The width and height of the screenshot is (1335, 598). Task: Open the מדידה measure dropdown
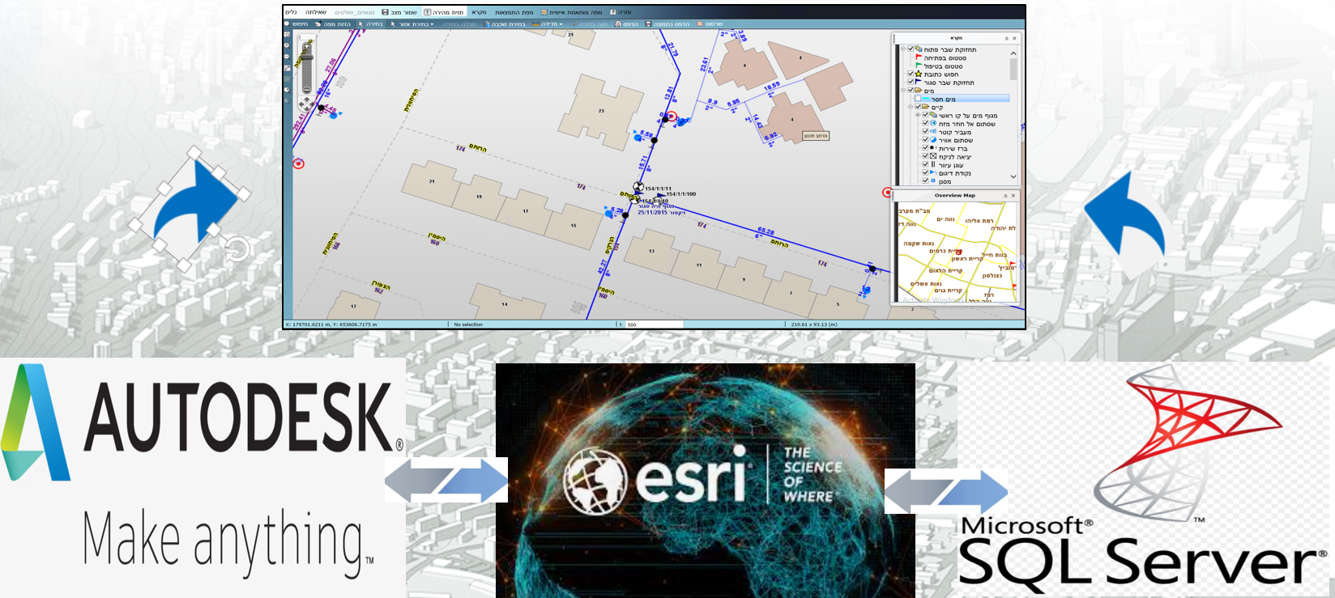[547, 24]
